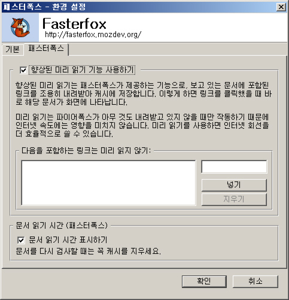This screenshot has height=300, width=289.
Task: Click inside the empty link exclusion list box
Action: tap(108, 183)
